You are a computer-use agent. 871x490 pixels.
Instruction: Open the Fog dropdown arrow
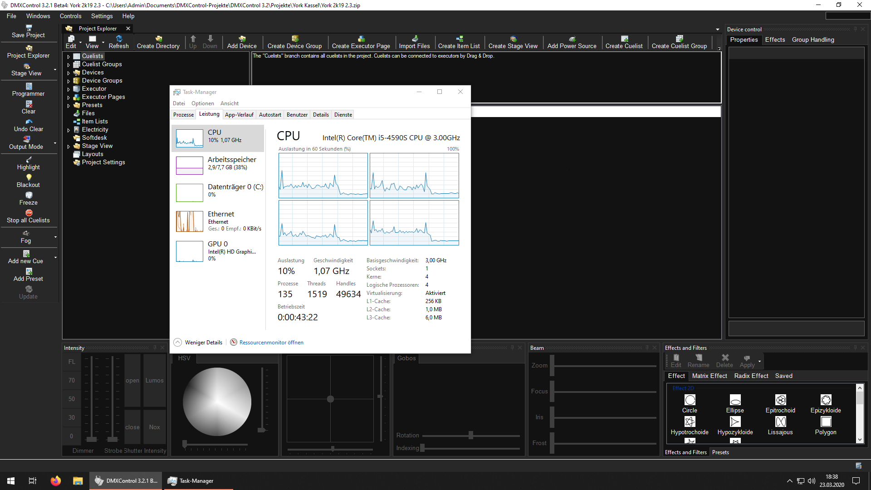pyautogui.click(x=55, y=237)
